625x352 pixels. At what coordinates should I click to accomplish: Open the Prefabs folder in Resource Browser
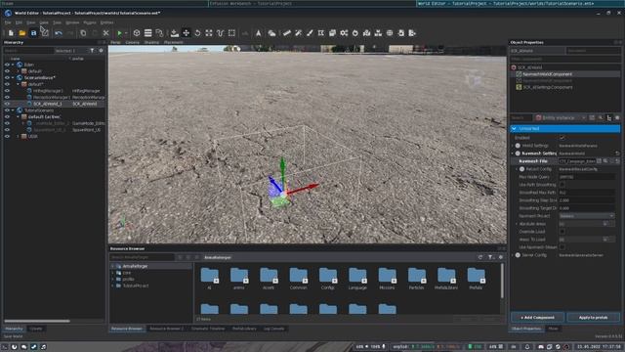[476, 279]
